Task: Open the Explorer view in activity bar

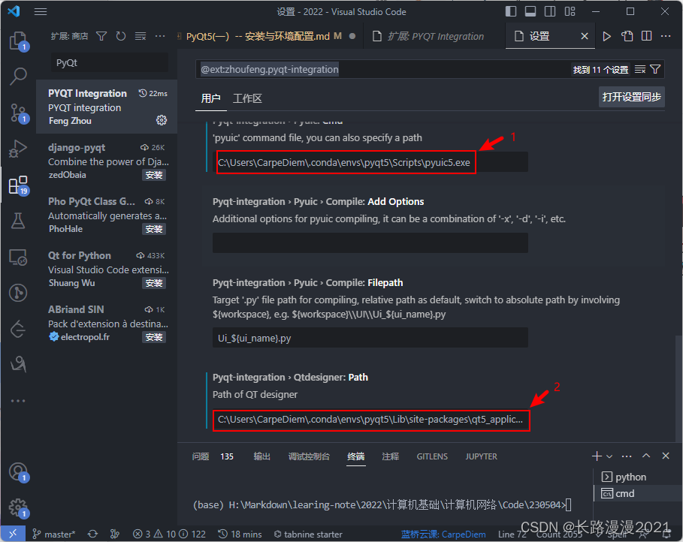Action: pos(18,41)
